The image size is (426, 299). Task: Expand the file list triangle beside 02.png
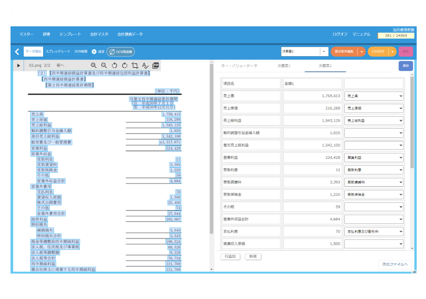tap(19, 66)
